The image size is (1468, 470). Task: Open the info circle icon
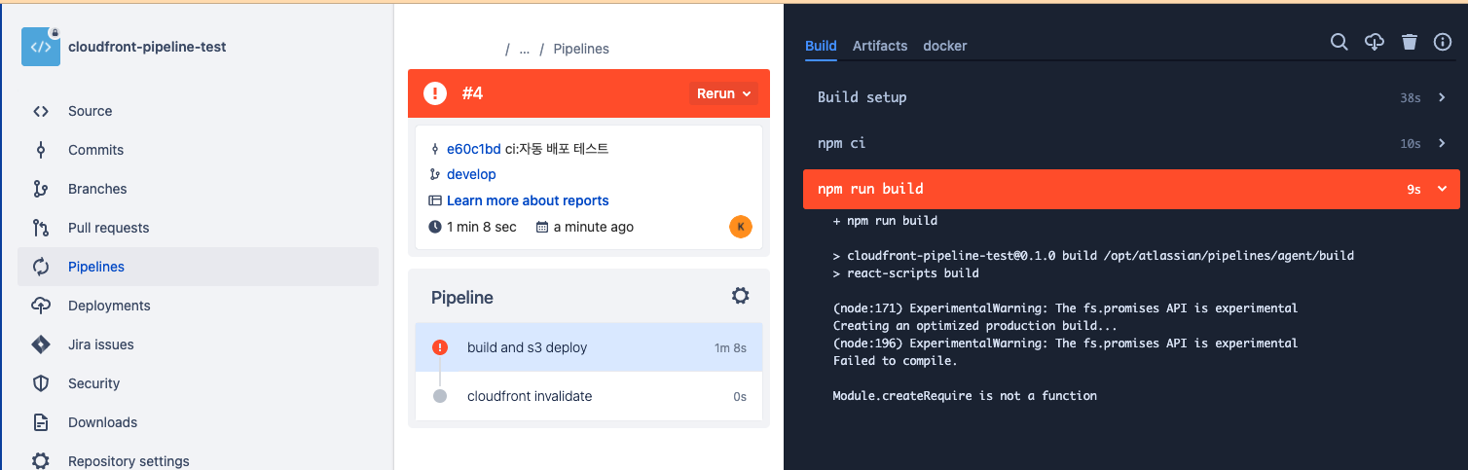coord(1443,42)
